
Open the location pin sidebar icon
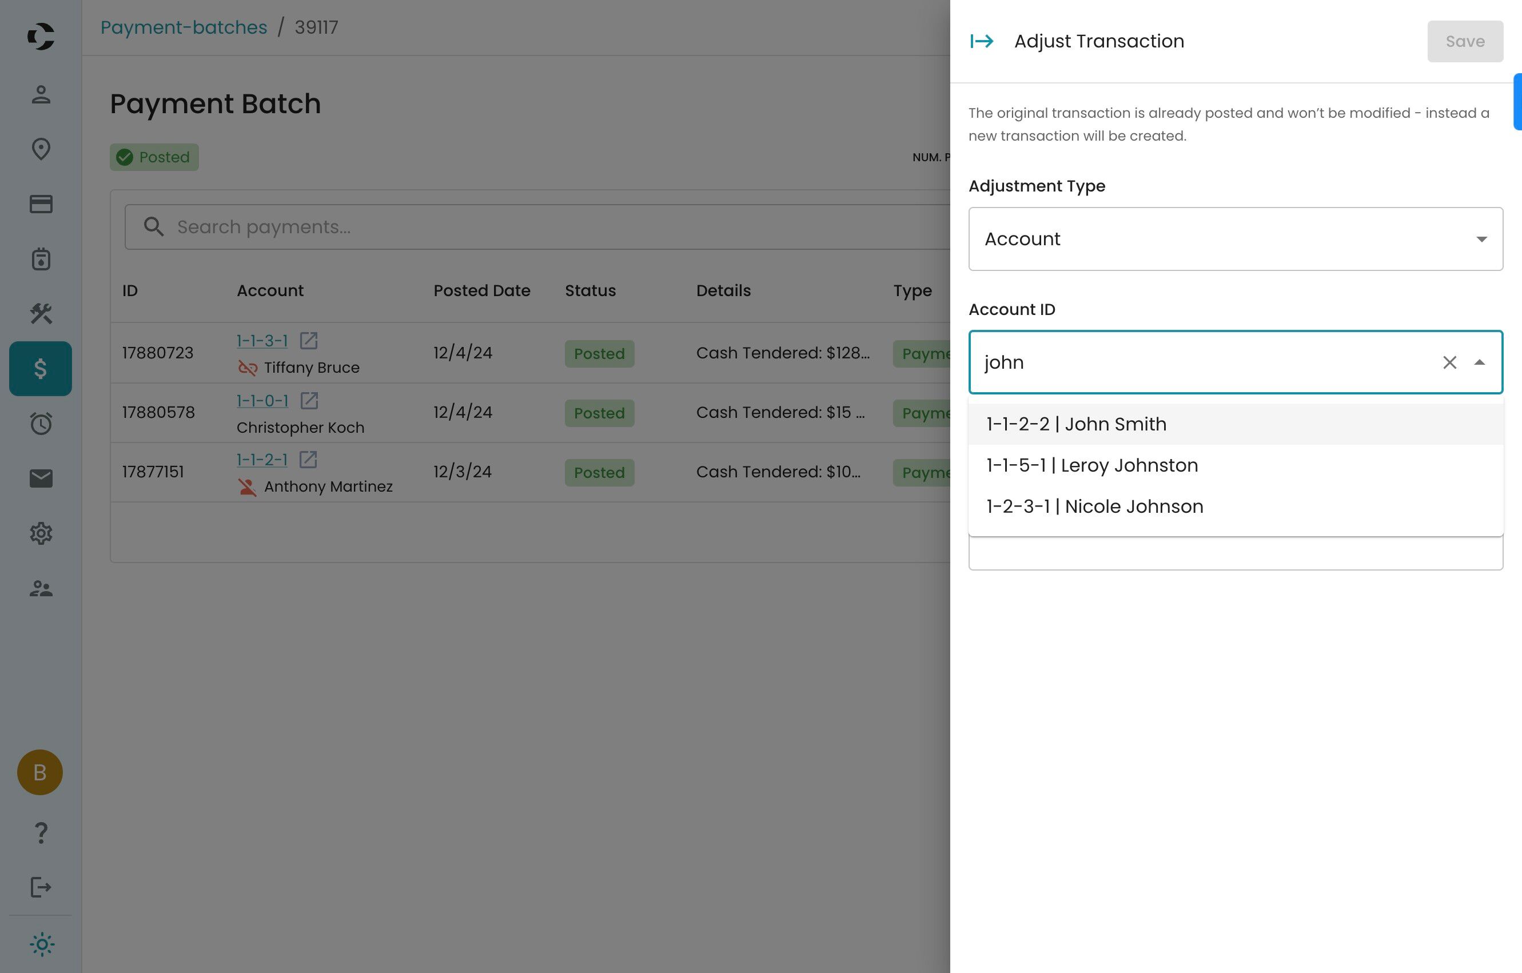[41, 150]
